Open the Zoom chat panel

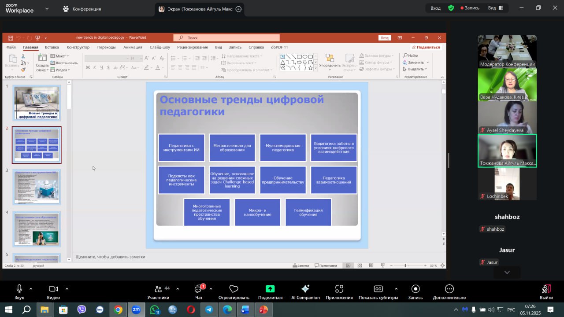pyautogui.click(x=198, y=289)
